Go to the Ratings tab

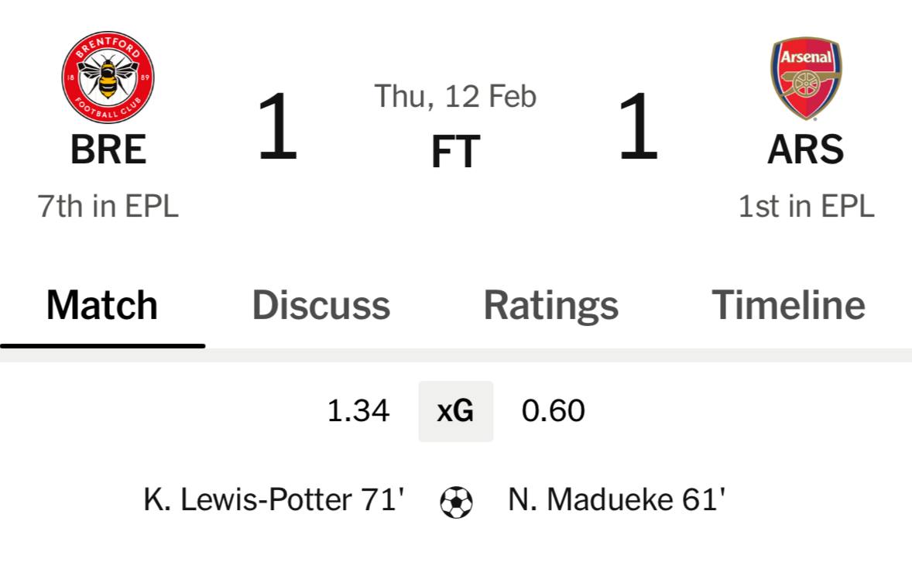(x=550, y=305)
